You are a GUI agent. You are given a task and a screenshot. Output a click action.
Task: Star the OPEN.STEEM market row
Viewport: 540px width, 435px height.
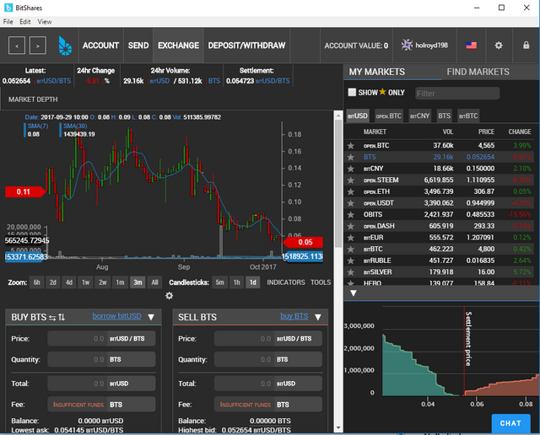(351, 180)
